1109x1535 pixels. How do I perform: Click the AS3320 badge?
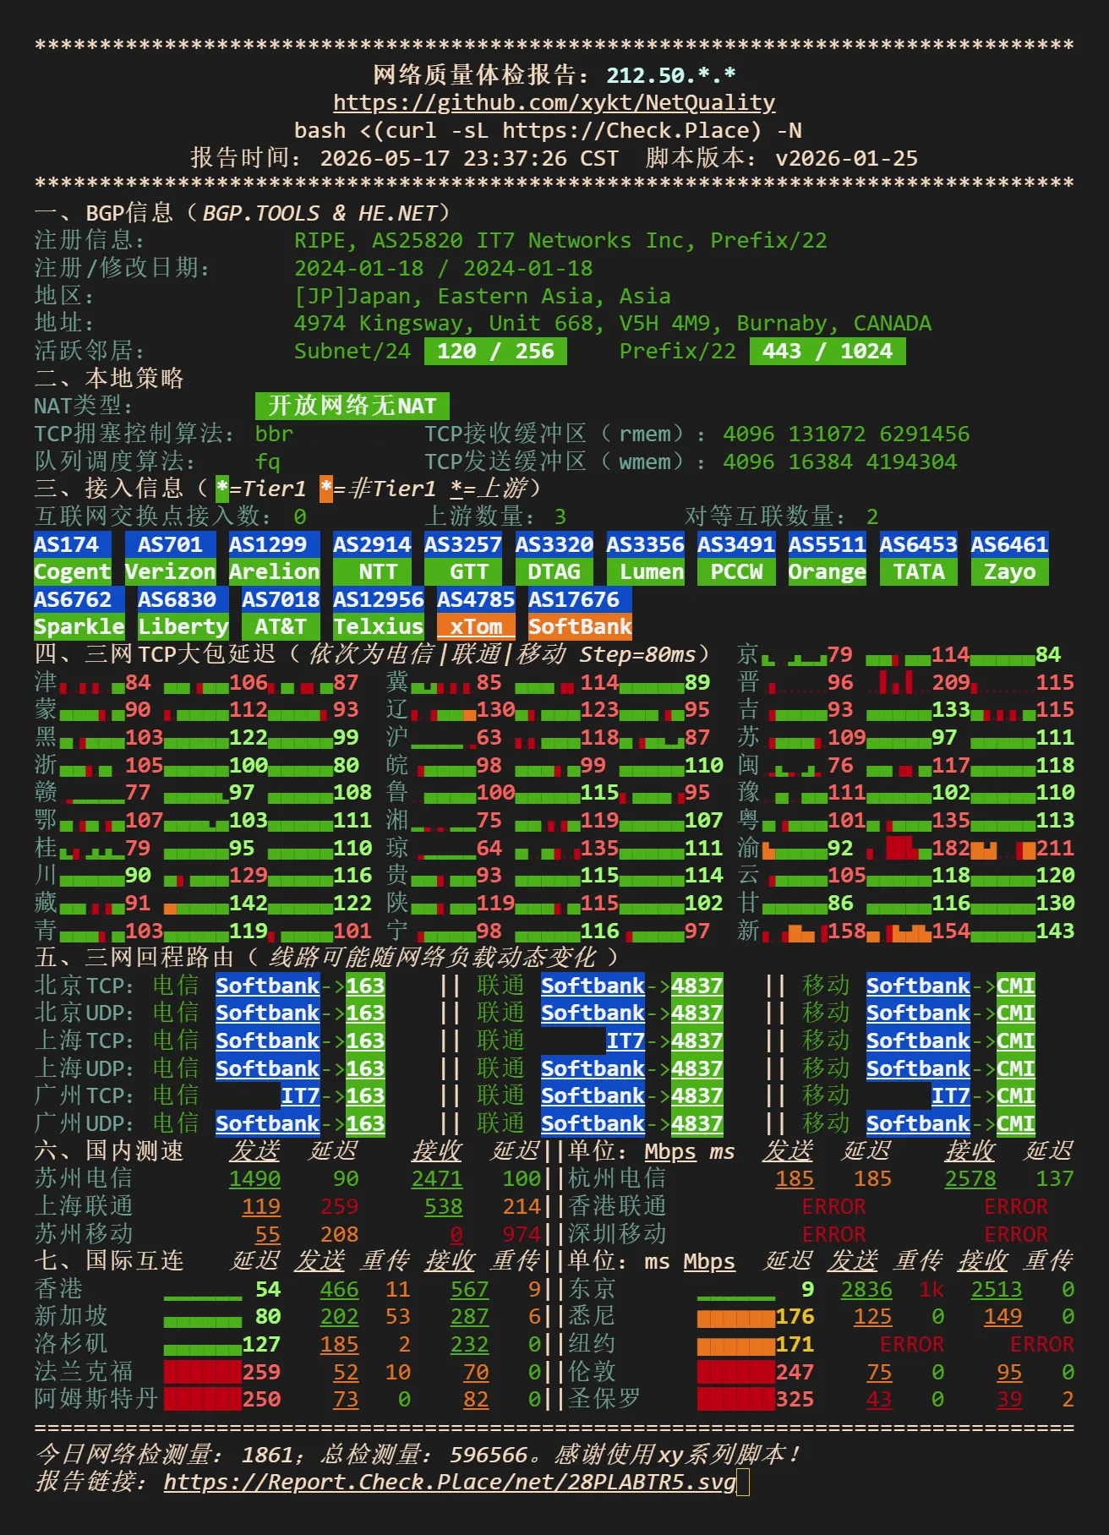[x=554, y=544]
